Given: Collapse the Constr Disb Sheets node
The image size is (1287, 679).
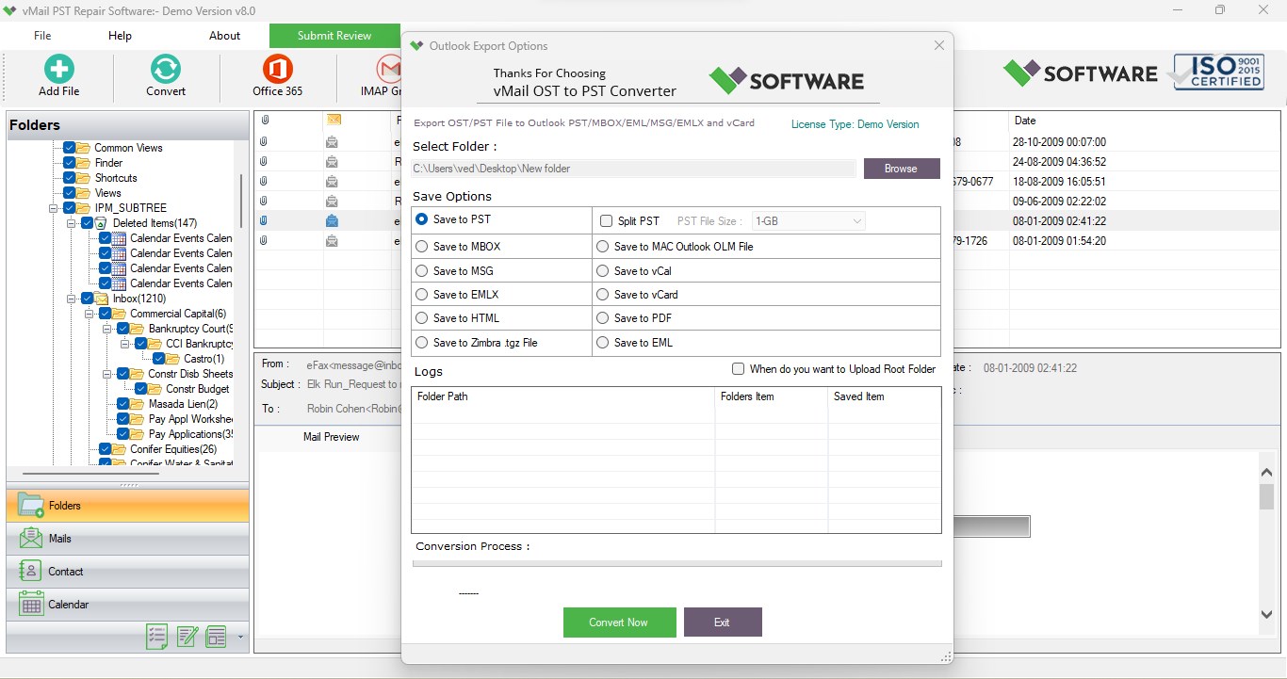Looking at the screenshot, I should [108, 374].
